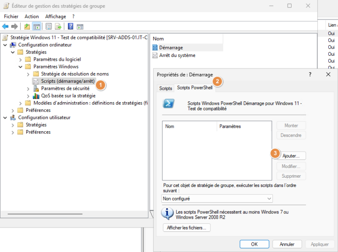Screen dimensions: 338x252
Task: Click the Properties toolbar icon
Action: pos(49,27)
